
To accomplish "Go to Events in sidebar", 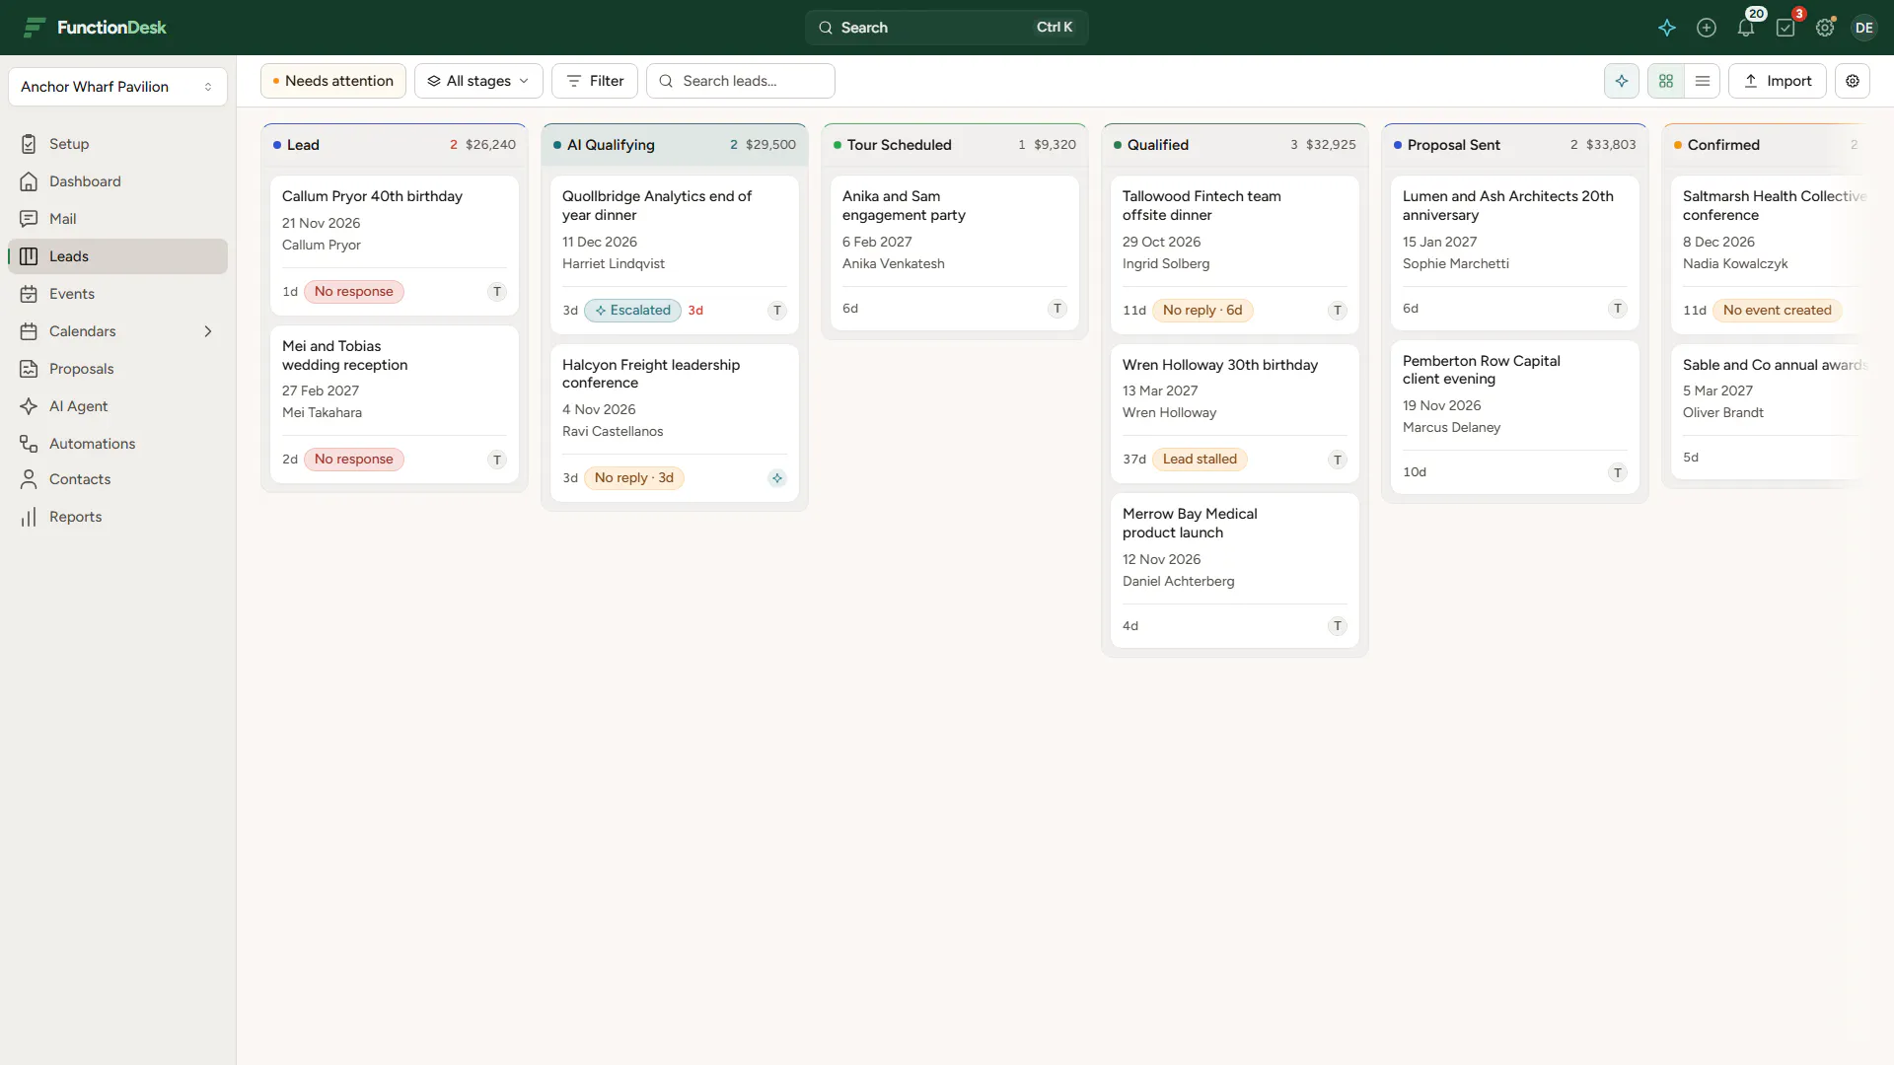I will [x=117, y=294].
